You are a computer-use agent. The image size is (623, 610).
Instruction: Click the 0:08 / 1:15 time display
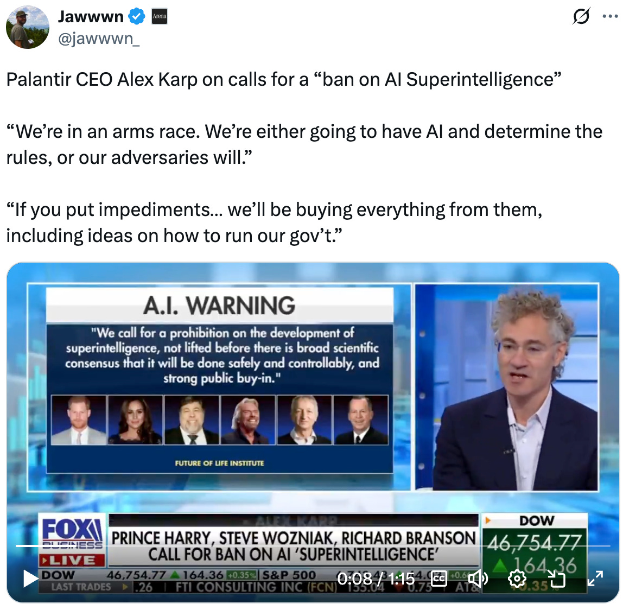[376, 579]
